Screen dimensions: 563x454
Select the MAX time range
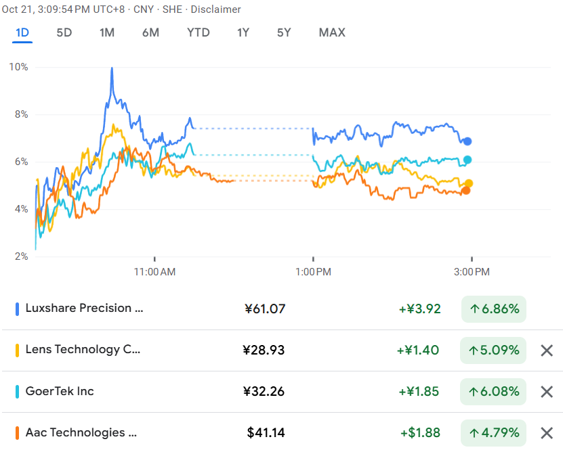point(332,32)
